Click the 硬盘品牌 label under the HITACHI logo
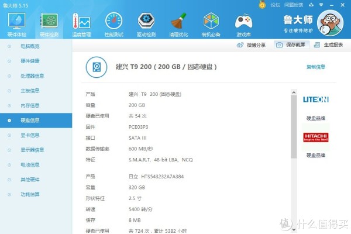 316,155
